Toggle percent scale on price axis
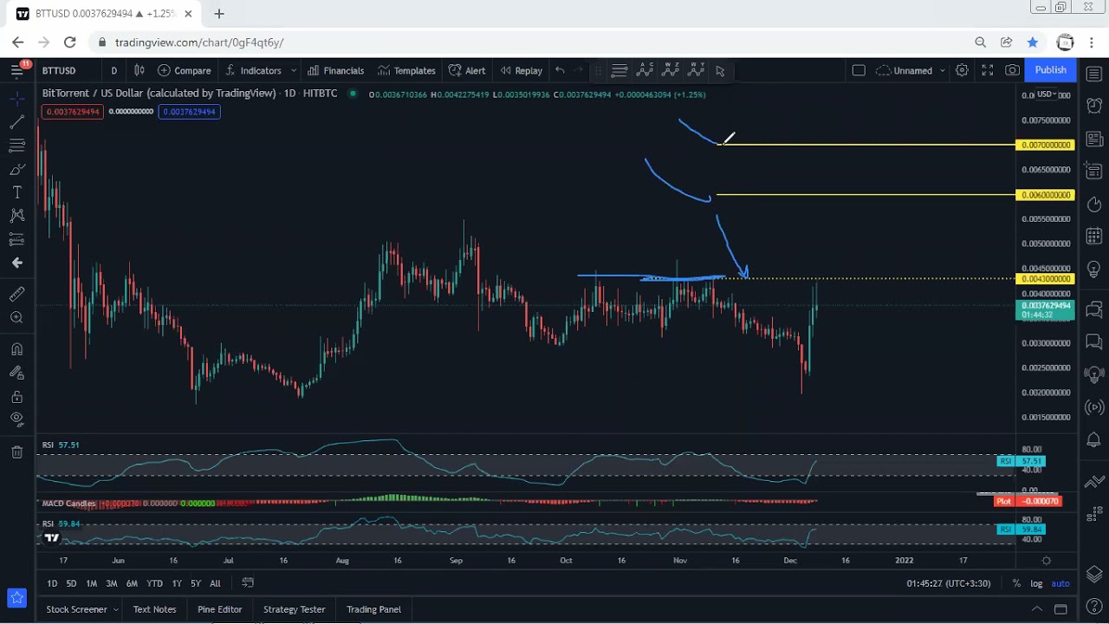1109x624 pixels. (1016, 583)
